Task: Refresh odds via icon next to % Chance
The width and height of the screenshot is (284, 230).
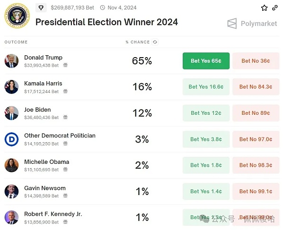Action: point(155,42)
